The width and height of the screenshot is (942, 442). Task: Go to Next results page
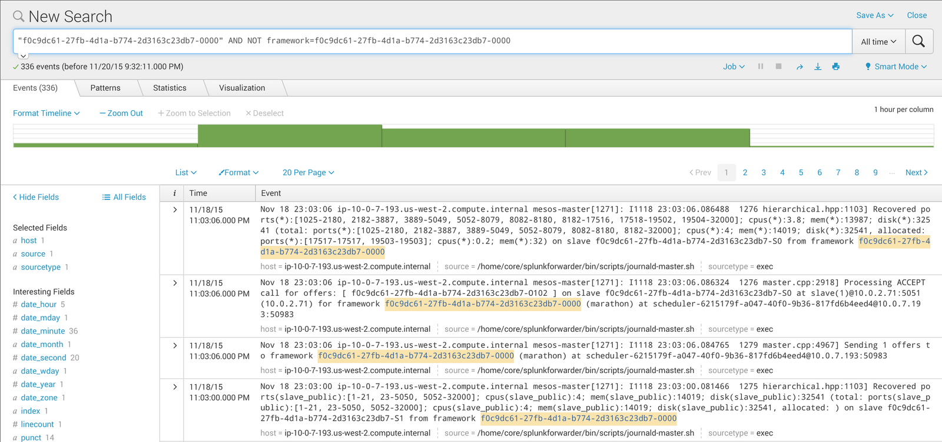917,173
